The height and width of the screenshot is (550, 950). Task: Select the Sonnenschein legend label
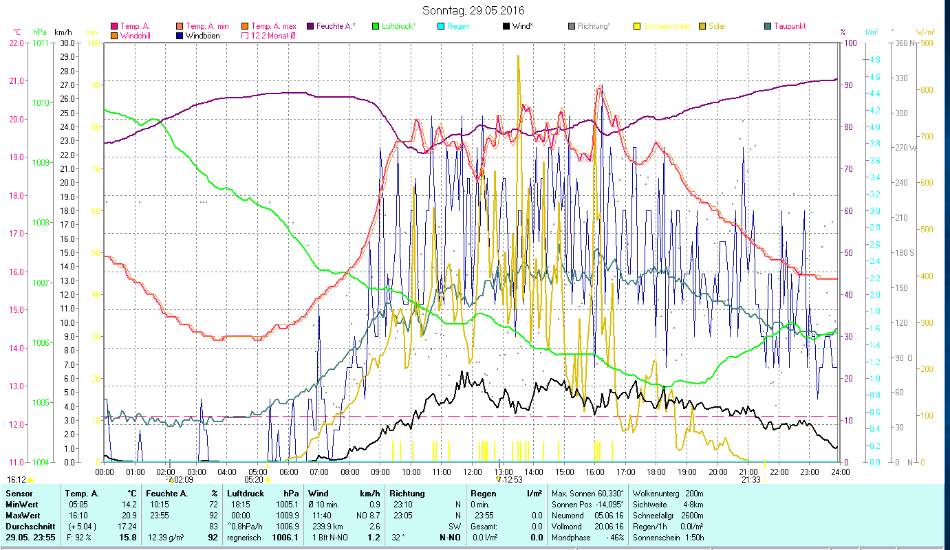667,26
